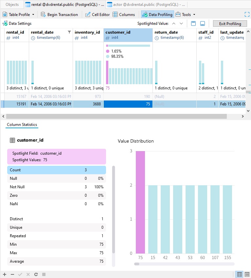Apply changes with the checkmark icon
This screenshot has width=251, height=278.
pos(20,274)
